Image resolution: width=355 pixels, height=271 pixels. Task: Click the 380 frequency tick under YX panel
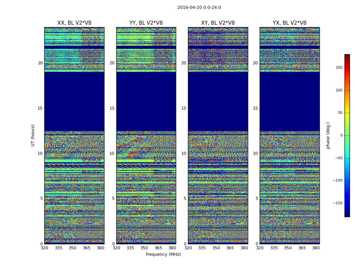[316, 248]
